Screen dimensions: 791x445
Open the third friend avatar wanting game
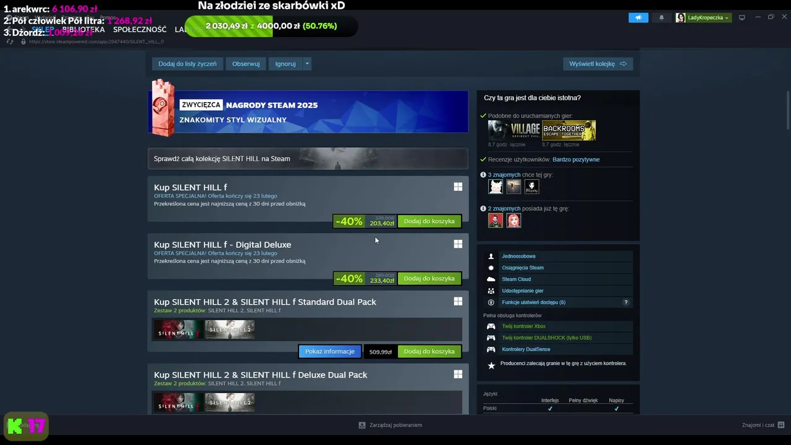click(531, 187)
